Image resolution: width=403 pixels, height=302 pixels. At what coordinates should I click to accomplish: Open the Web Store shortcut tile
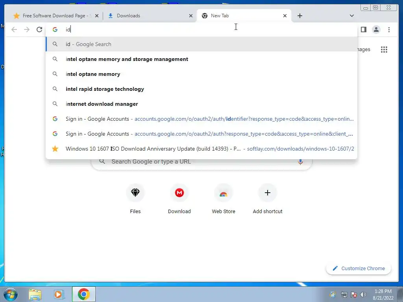(224, 199)
